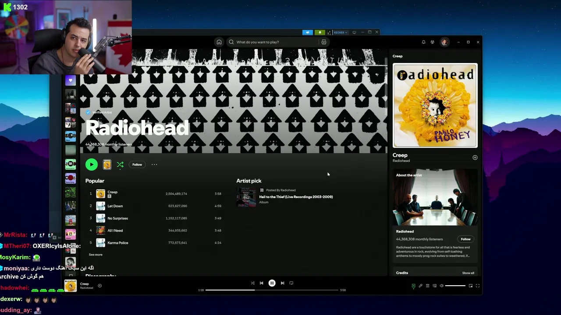Viewport: 561px width, 315px height.
Task: Click the Credits section label
Action: coord(402,273)
